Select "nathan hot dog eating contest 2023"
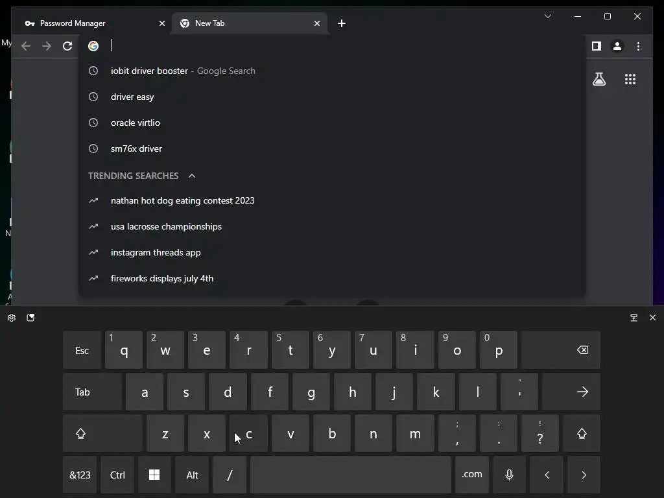Viewport: 664px width, 498px height. pyautogui.click(x=332, y=201)
